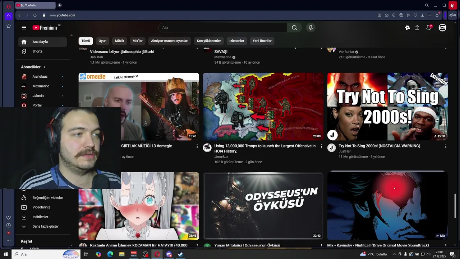The width and height of the screenshot is (460, 259).
Task: Select the Yeni öneriler filter chip
Action: (262, 41)
